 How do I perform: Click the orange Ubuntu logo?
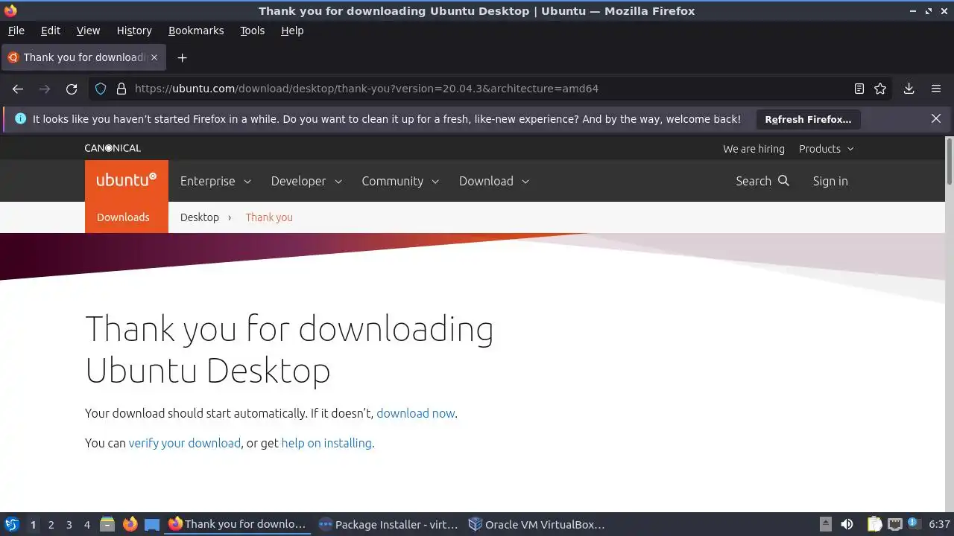point(127,181)
